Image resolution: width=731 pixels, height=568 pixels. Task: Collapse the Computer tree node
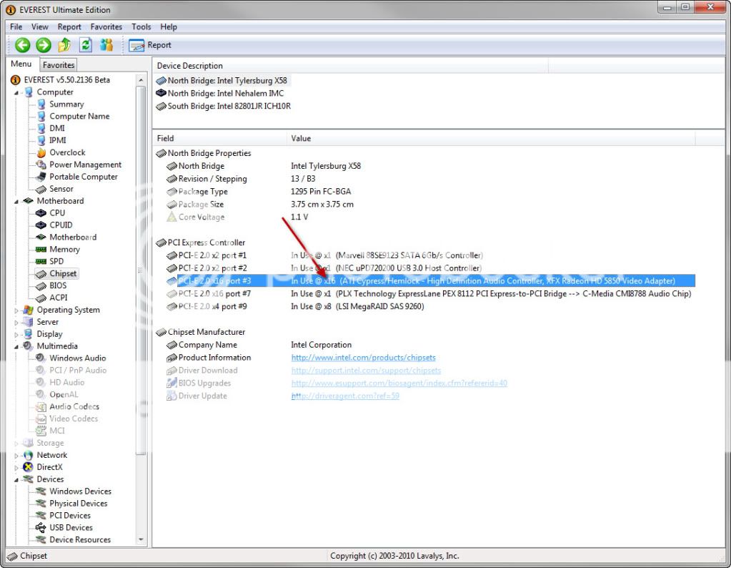click(x=16, y=92)
